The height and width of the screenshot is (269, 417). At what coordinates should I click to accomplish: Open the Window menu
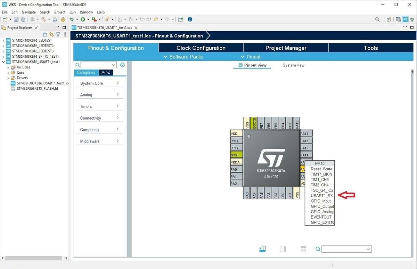point(87,12)
